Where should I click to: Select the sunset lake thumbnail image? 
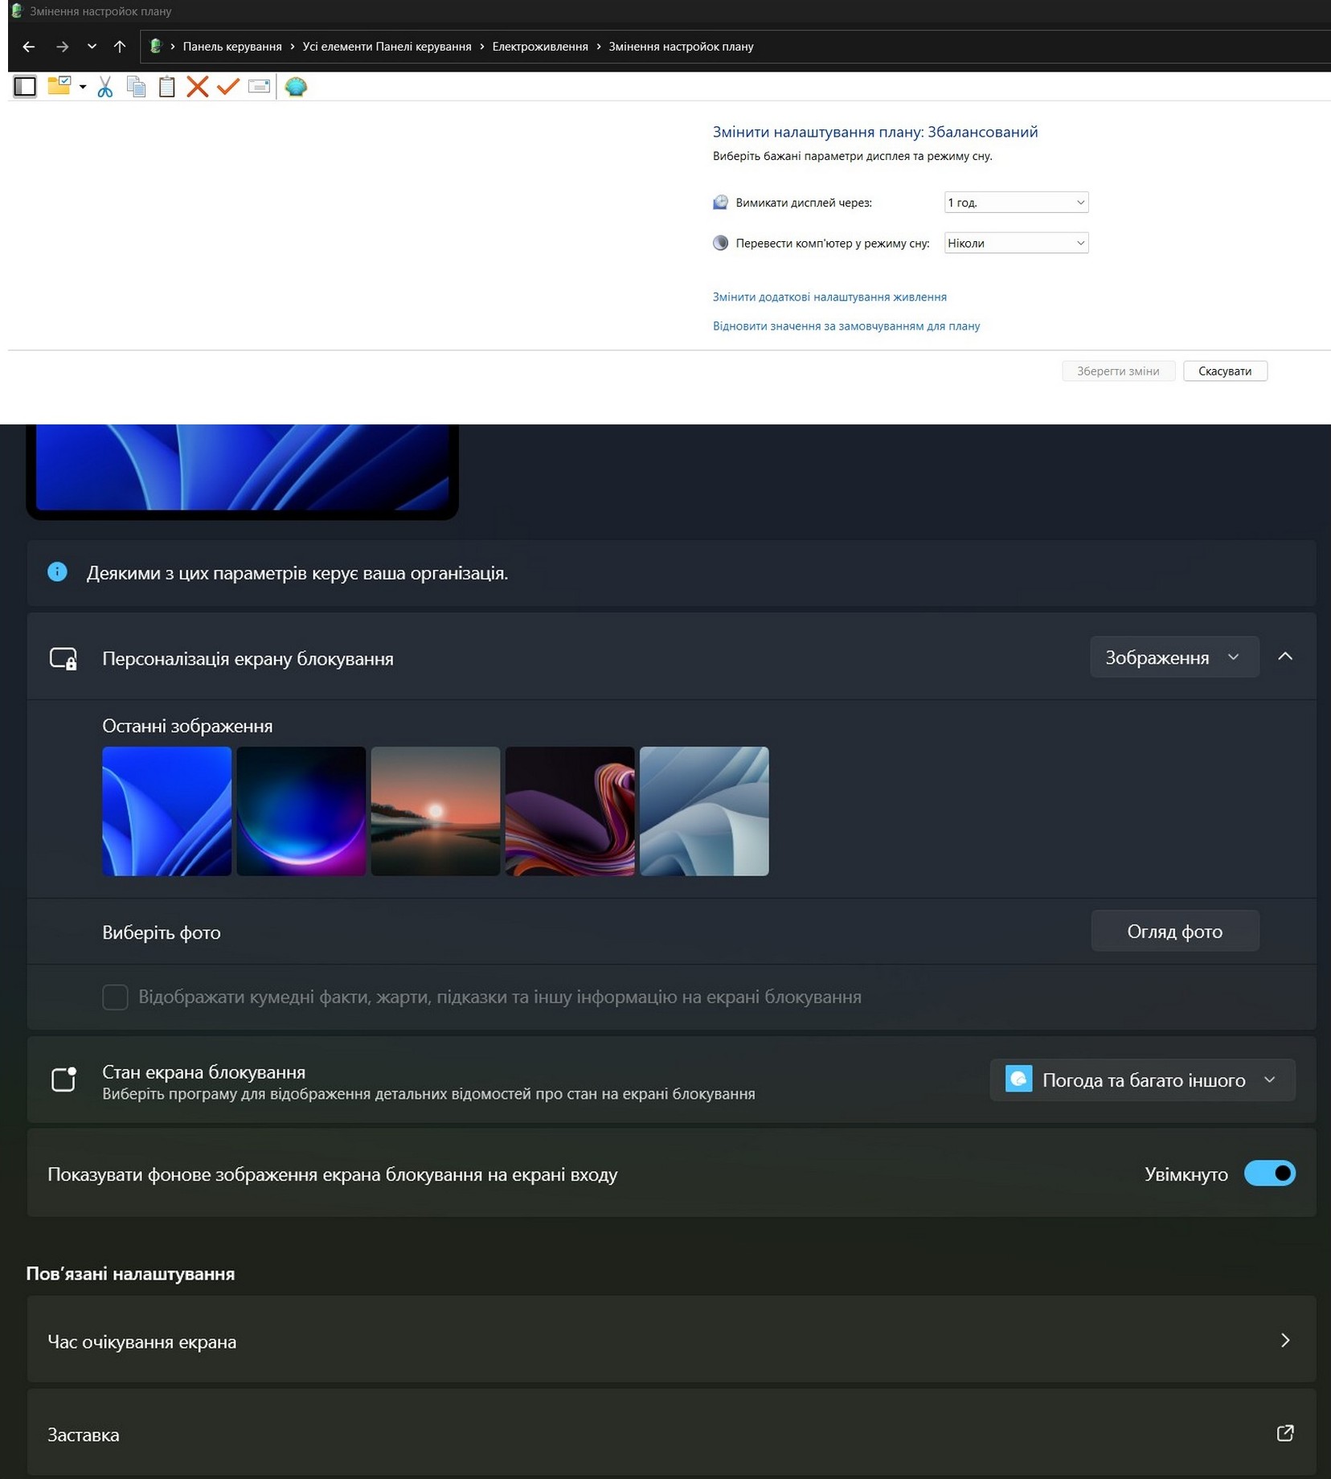click(435, 811)
